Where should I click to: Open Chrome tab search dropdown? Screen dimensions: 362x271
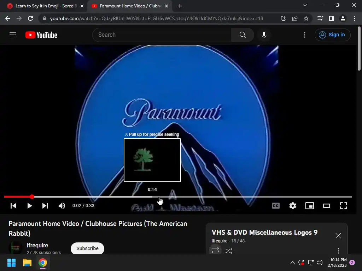(x=305, y=5)
